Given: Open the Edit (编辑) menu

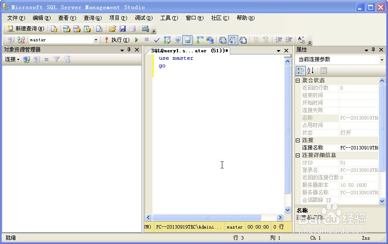Looking at the screenshot, I should [x=42, y=18].
